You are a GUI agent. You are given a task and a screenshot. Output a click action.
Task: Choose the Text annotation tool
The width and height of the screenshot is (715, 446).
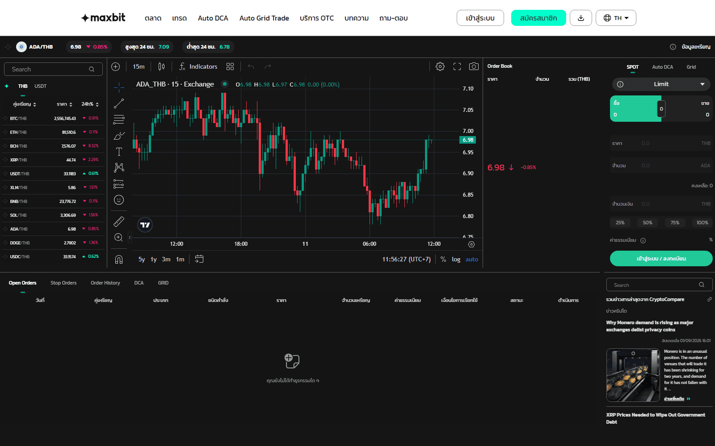pyautogui.click(x=119, y=152)
